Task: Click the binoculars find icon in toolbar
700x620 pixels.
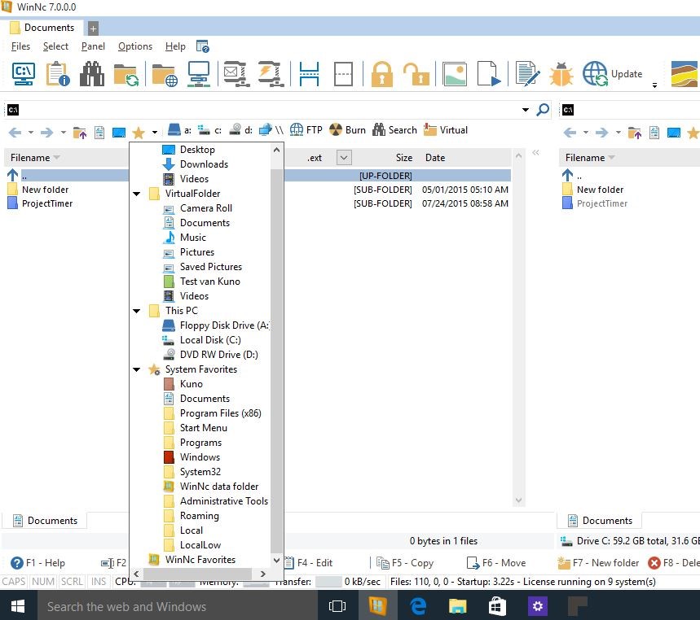Action: coord(92,74)
